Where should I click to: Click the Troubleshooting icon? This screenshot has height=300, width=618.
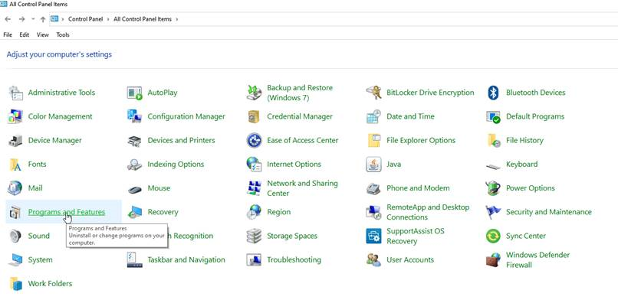(254, 260)
